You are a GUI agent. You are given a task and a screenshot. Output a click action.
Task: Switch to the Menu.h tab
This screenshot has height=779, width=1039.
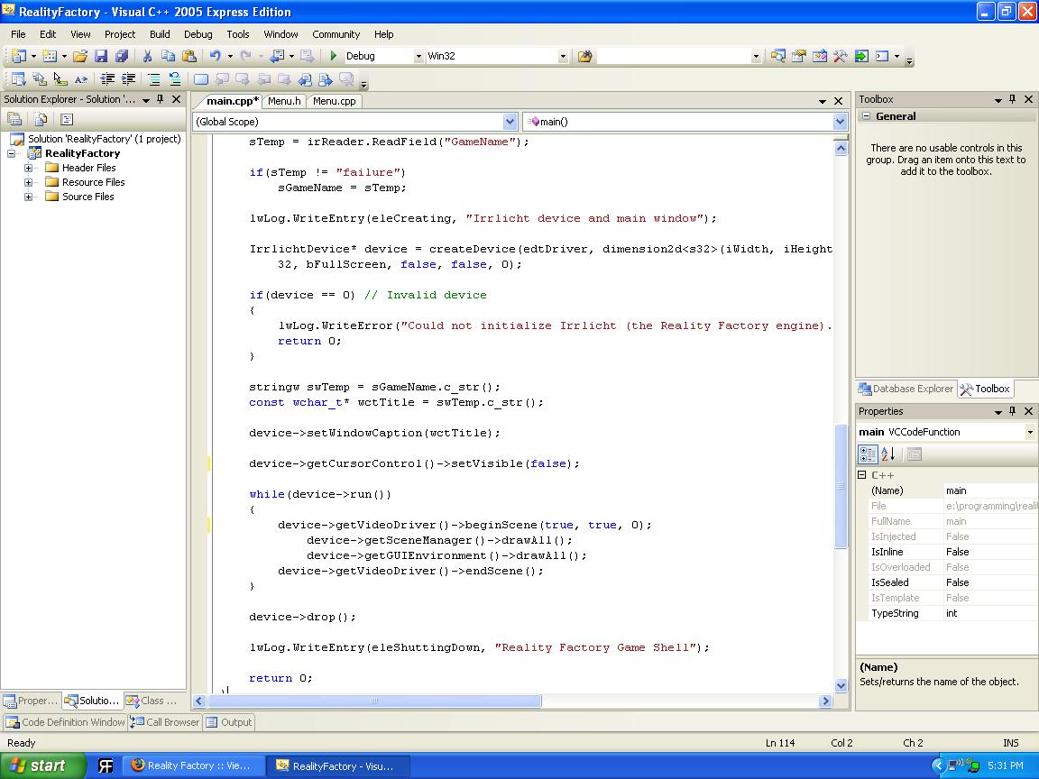(x=284, y=101)
